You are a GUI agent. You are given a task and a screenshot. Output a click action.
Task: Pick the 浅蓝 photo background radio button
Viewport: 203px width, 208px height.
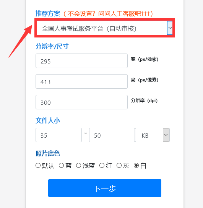tap(78, 166)
